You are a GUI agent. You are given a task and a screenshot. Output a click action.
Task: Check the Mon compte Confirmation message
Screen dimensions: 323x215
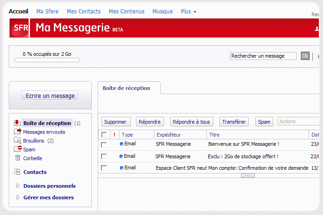point(104,168)
